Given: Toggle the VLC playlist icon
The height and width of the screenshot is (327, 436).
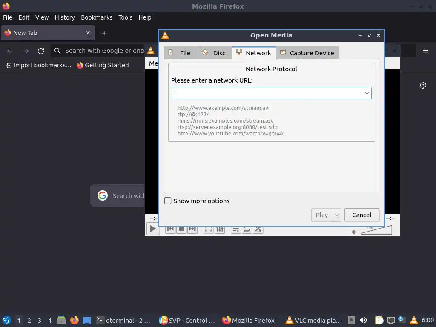Looking at the screenshot, I should [236, 229].
